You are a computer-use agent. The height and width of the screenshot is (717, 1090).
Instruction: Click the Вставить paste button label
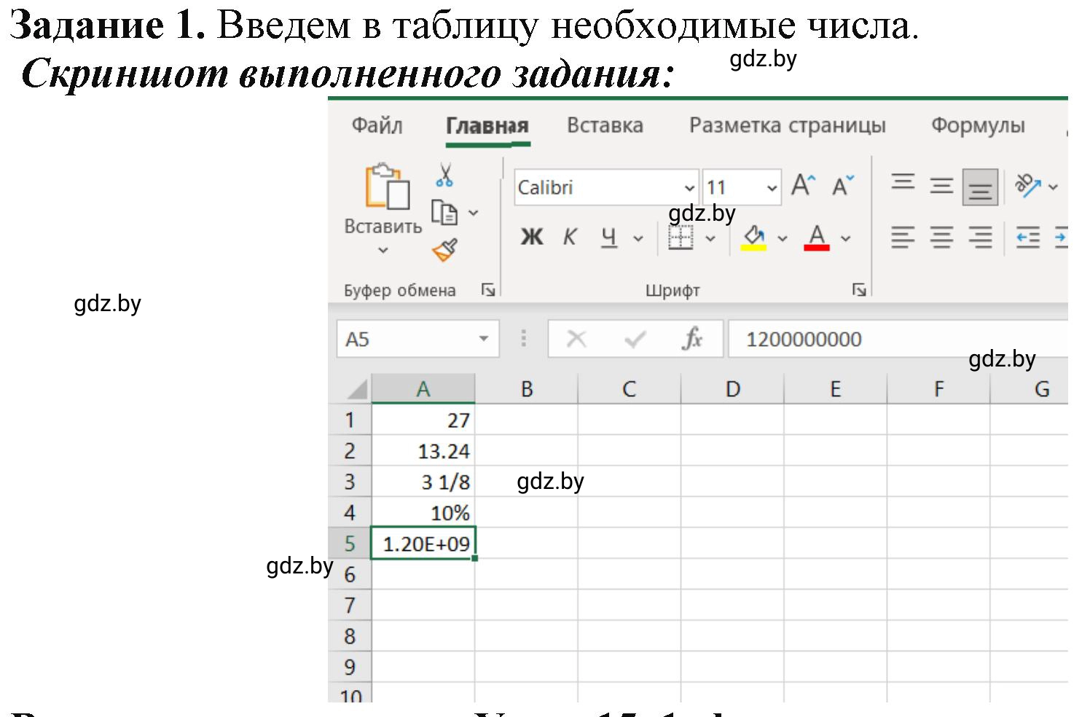(x=383, y=227)
